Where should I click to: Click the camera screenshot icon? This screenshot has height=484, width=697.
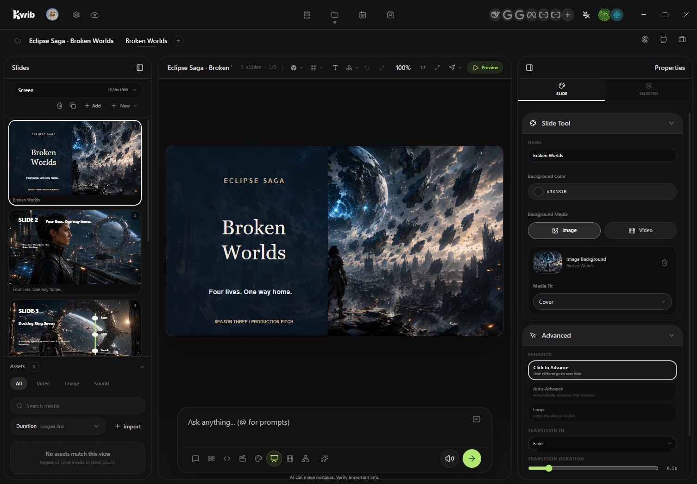click(x=95, y=15)
